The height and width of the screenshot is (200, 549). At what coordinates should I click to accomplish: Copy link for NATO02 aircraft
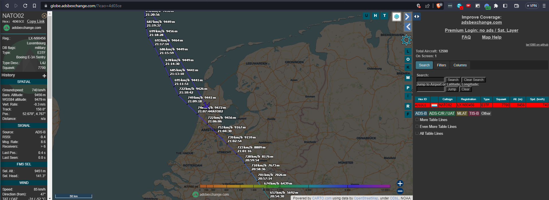pos(36,21)
